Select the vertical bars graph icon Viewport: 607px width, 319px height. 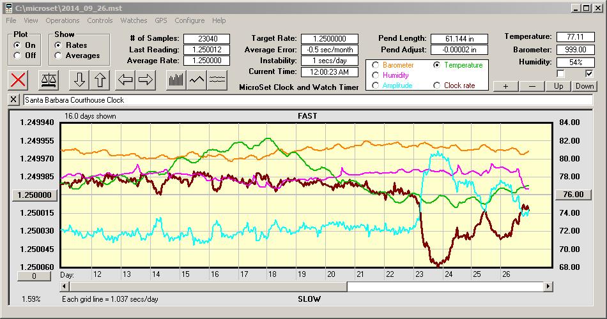pyautogui.click(x=176, y=80)
